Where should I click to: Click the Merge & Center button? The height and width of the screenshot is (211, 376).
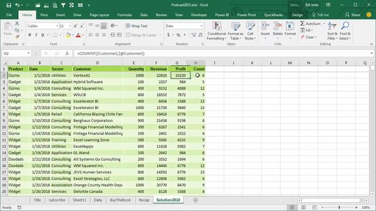pyautogui.click(x=141, y=35)
